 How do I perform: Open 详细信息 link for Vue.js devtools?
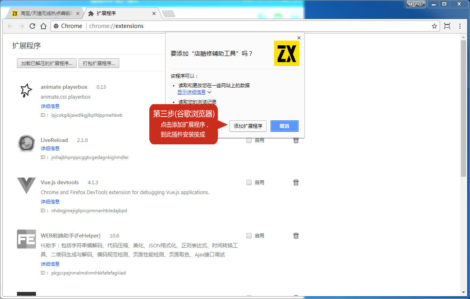50,202
